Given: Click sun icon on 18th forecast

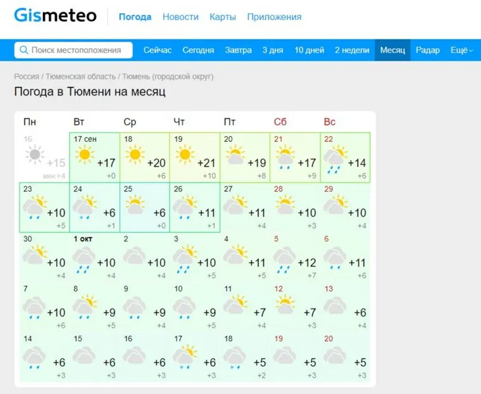Looking at the screenshot, I should tap(134, 154).
